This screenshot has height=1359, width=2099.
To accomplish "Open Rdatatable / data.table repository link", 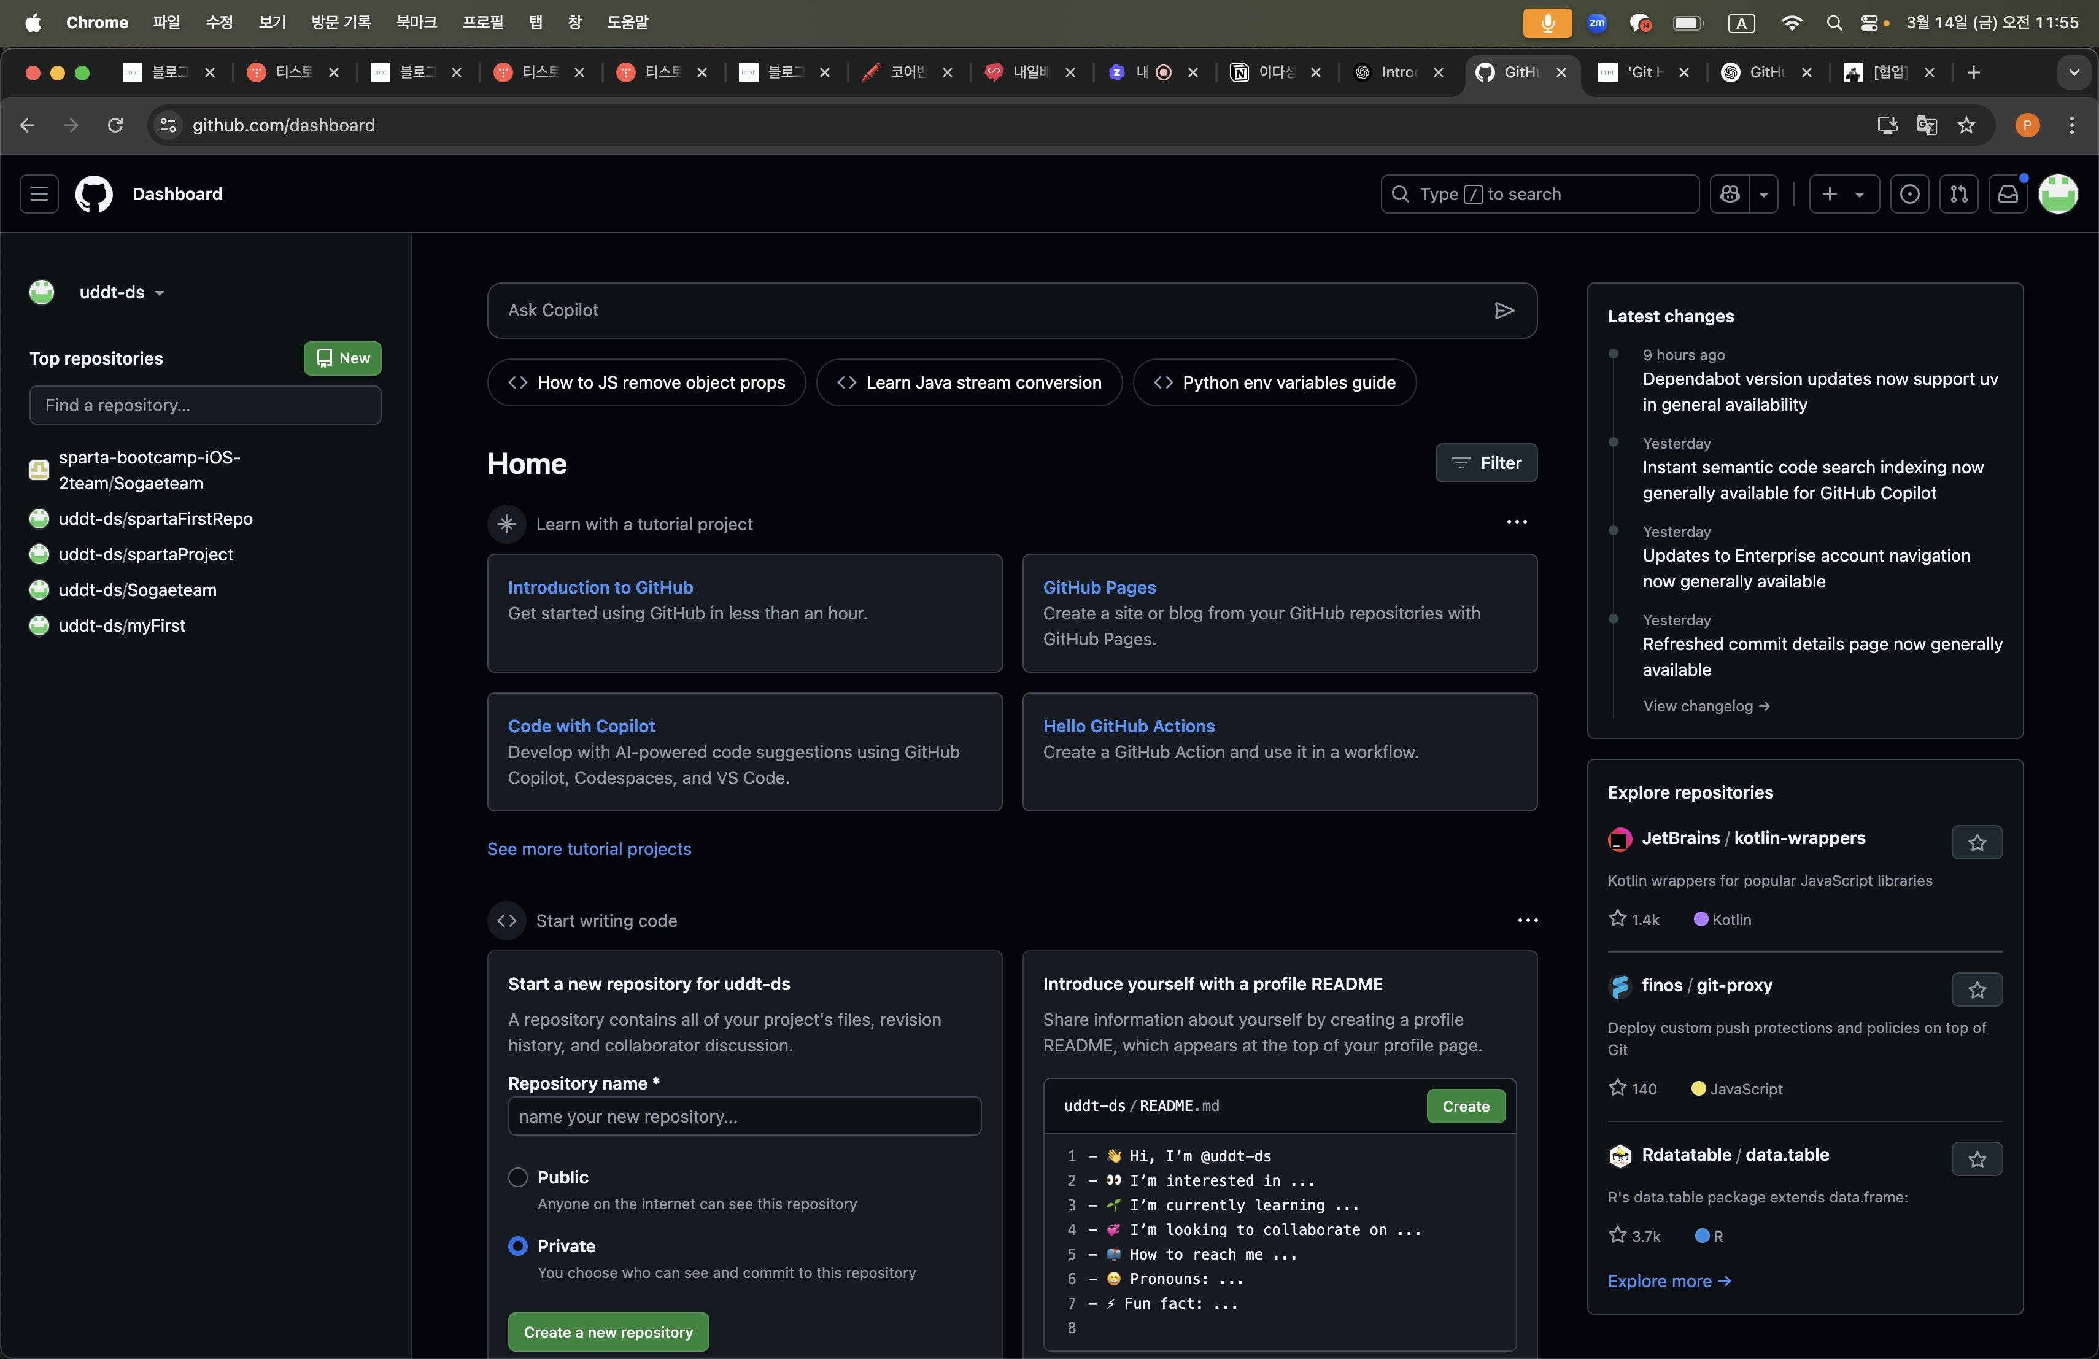I will [x=1735, y=1155].
